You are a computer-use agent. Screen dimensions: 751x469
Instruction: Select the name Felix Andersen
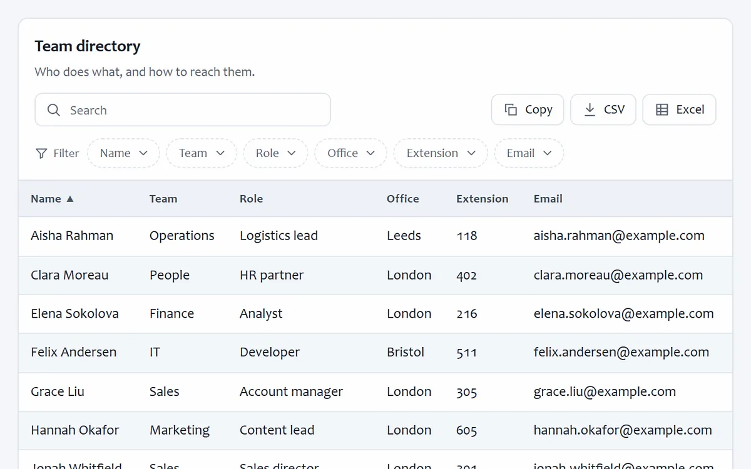pos(73,353)
